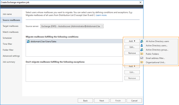Cancel the migration job wizard
This screenshot has width=179, height=105.
pos(134,100)
